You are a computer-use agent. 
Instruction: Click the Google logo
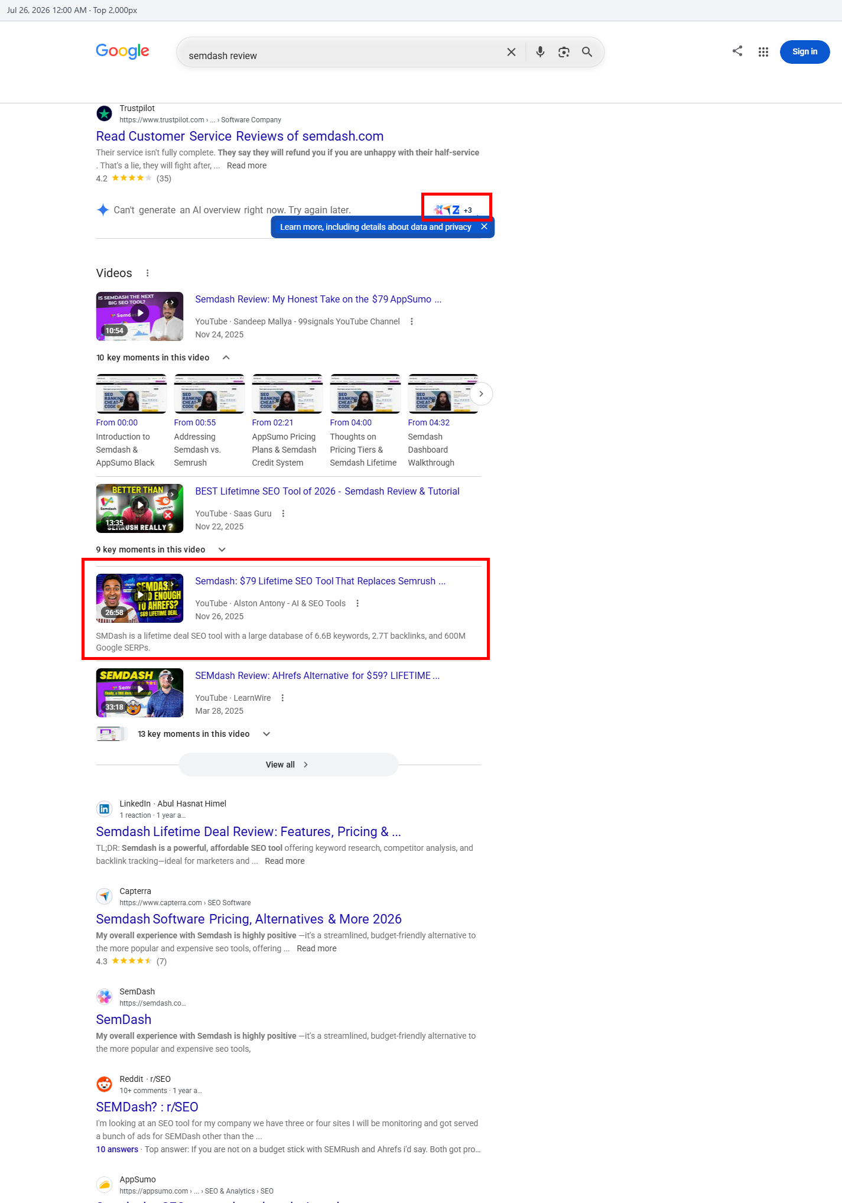pos(122,51)
